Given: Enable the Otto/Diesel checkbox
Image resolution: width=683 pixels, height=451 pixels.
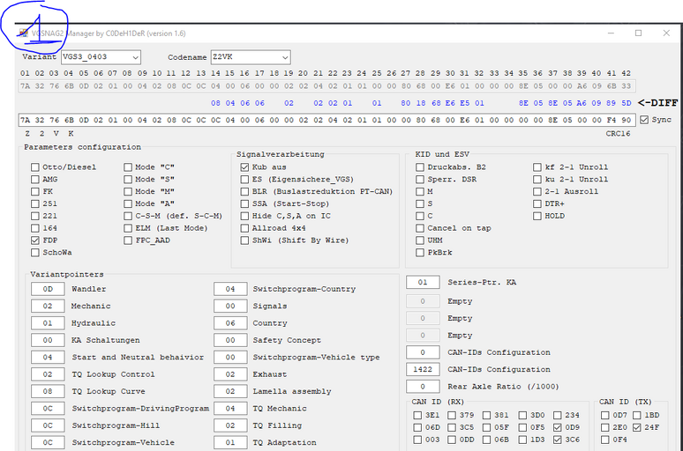Looking at the screenshot, I should click(x=35, y=167).
